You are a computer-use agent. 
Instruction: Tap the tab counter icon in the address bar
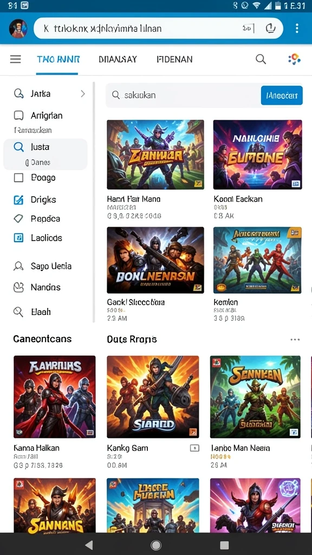(248, 28)
